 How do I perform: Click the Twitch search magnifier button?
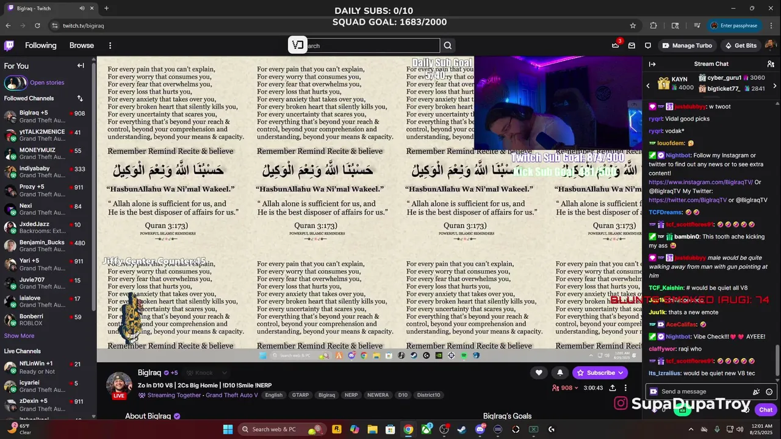click(448, 46)
